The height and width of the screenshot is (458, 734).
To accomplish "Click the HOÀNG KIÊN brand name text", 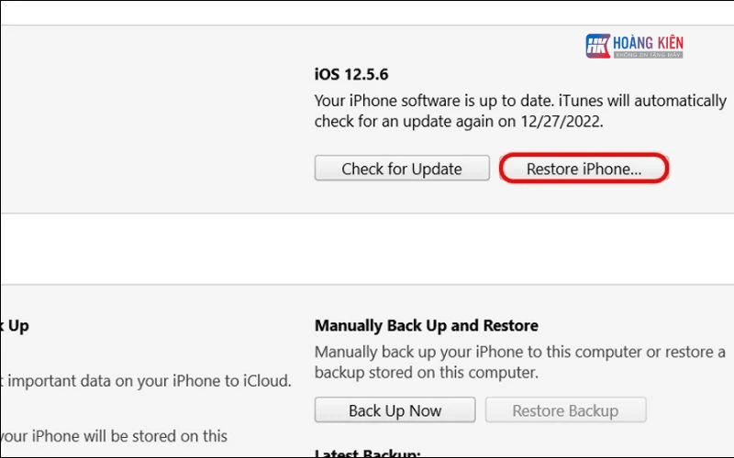I will (x=649, y=42).
